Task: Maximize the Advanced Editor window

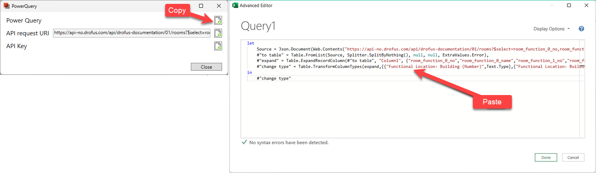Action: [x=569, y=5]
